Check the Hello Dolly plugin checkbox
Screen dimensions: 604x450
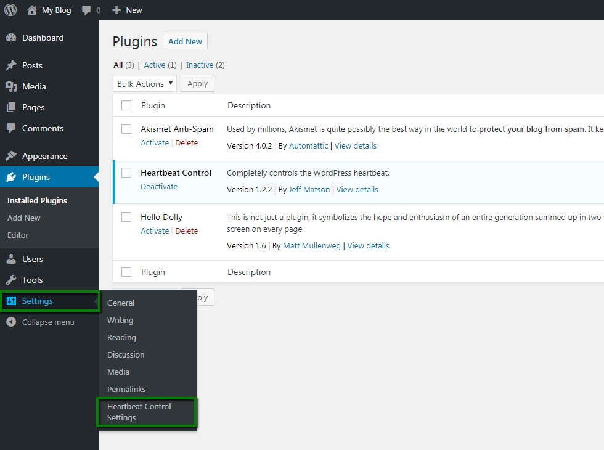click(x=126, y=217)
